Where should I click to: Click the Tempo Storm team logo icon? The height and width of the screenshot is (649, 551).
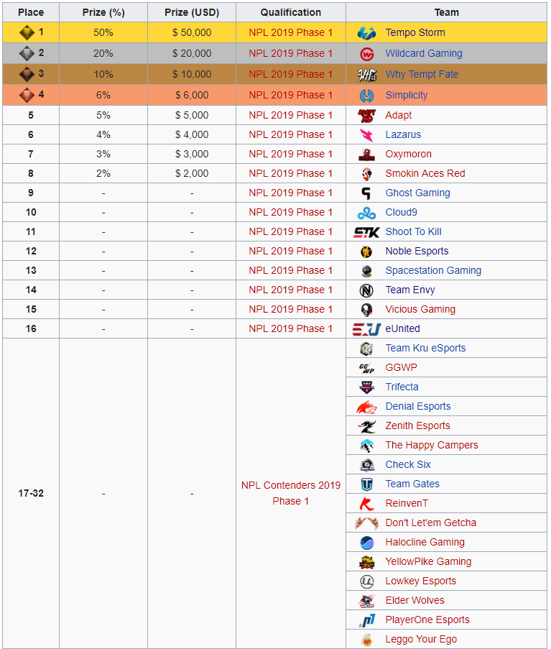coord(366,33)
